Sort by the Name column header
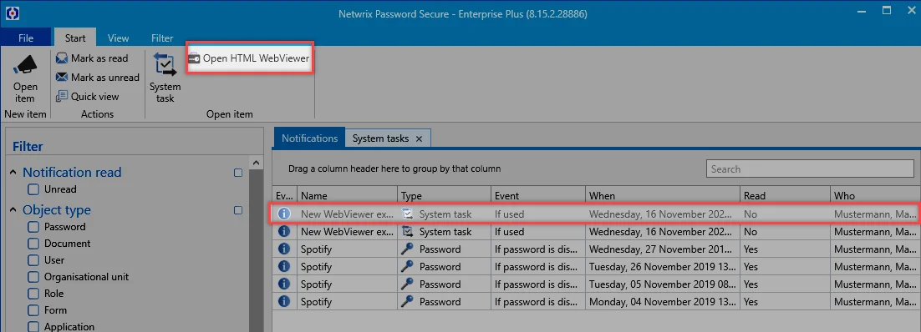921x332 pixels. coord(347,195)
